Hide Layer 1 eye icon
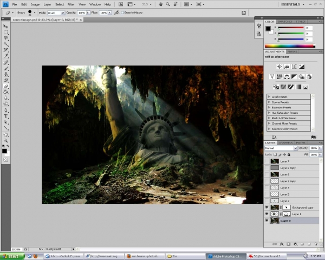This screenshot has height=260, width=325. point(266,214)
